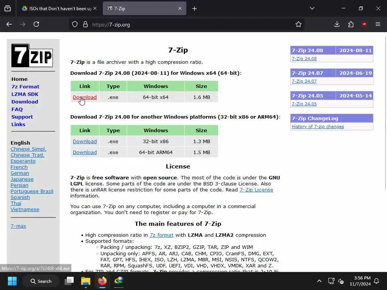Click the Firefox taskbar icon
This screenshot has height=290, width=387.
[x=102, y=281]
